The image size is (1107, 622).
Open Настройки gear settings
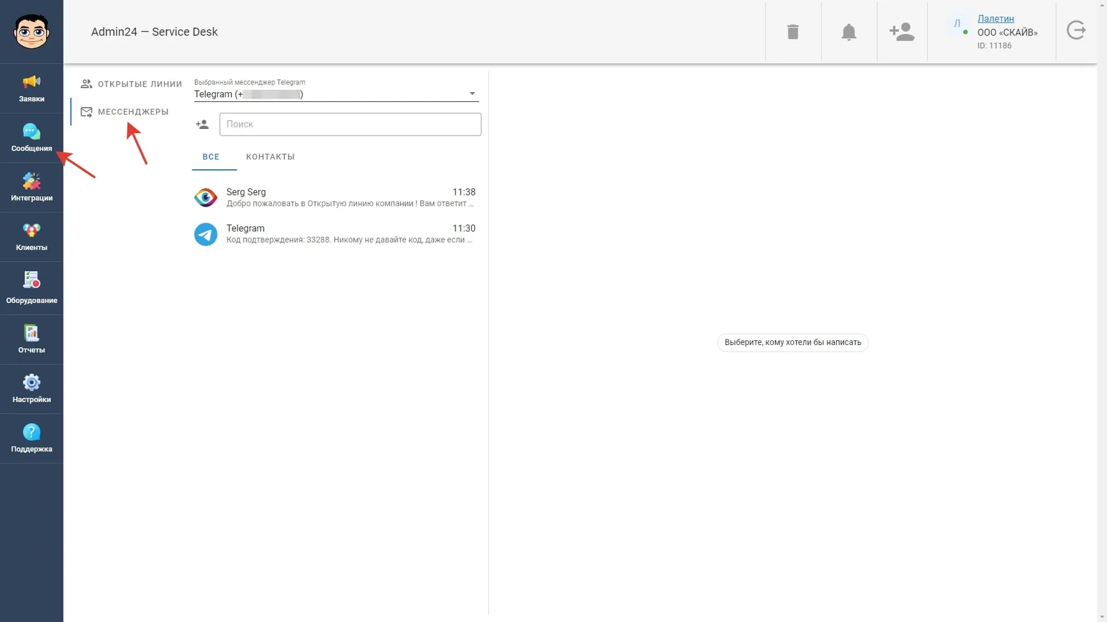click(x=32, y=389)
